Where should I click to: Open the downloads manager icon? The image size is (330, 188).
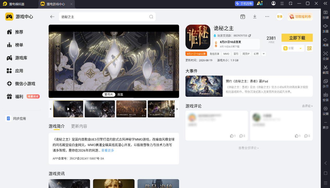pos(255,16)
